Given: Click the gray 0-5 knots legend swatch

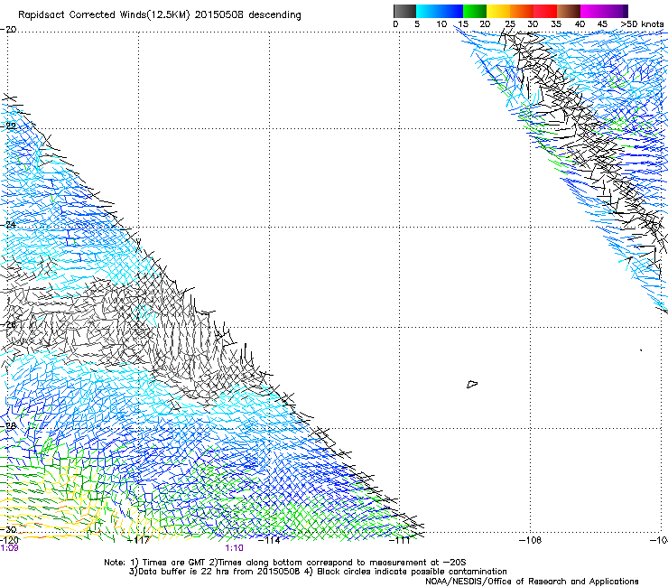Looking at the screenshot, I should (404, 11).
